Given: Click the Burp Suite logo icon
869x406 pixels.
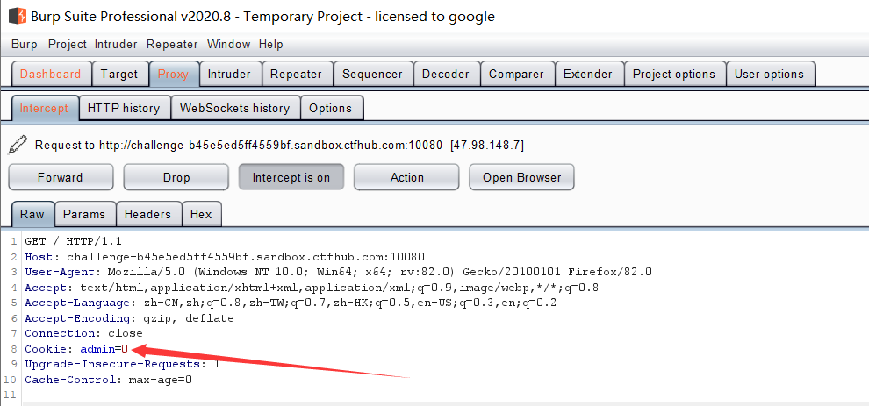Looking at the screenshot, I should tap(16, 16).
